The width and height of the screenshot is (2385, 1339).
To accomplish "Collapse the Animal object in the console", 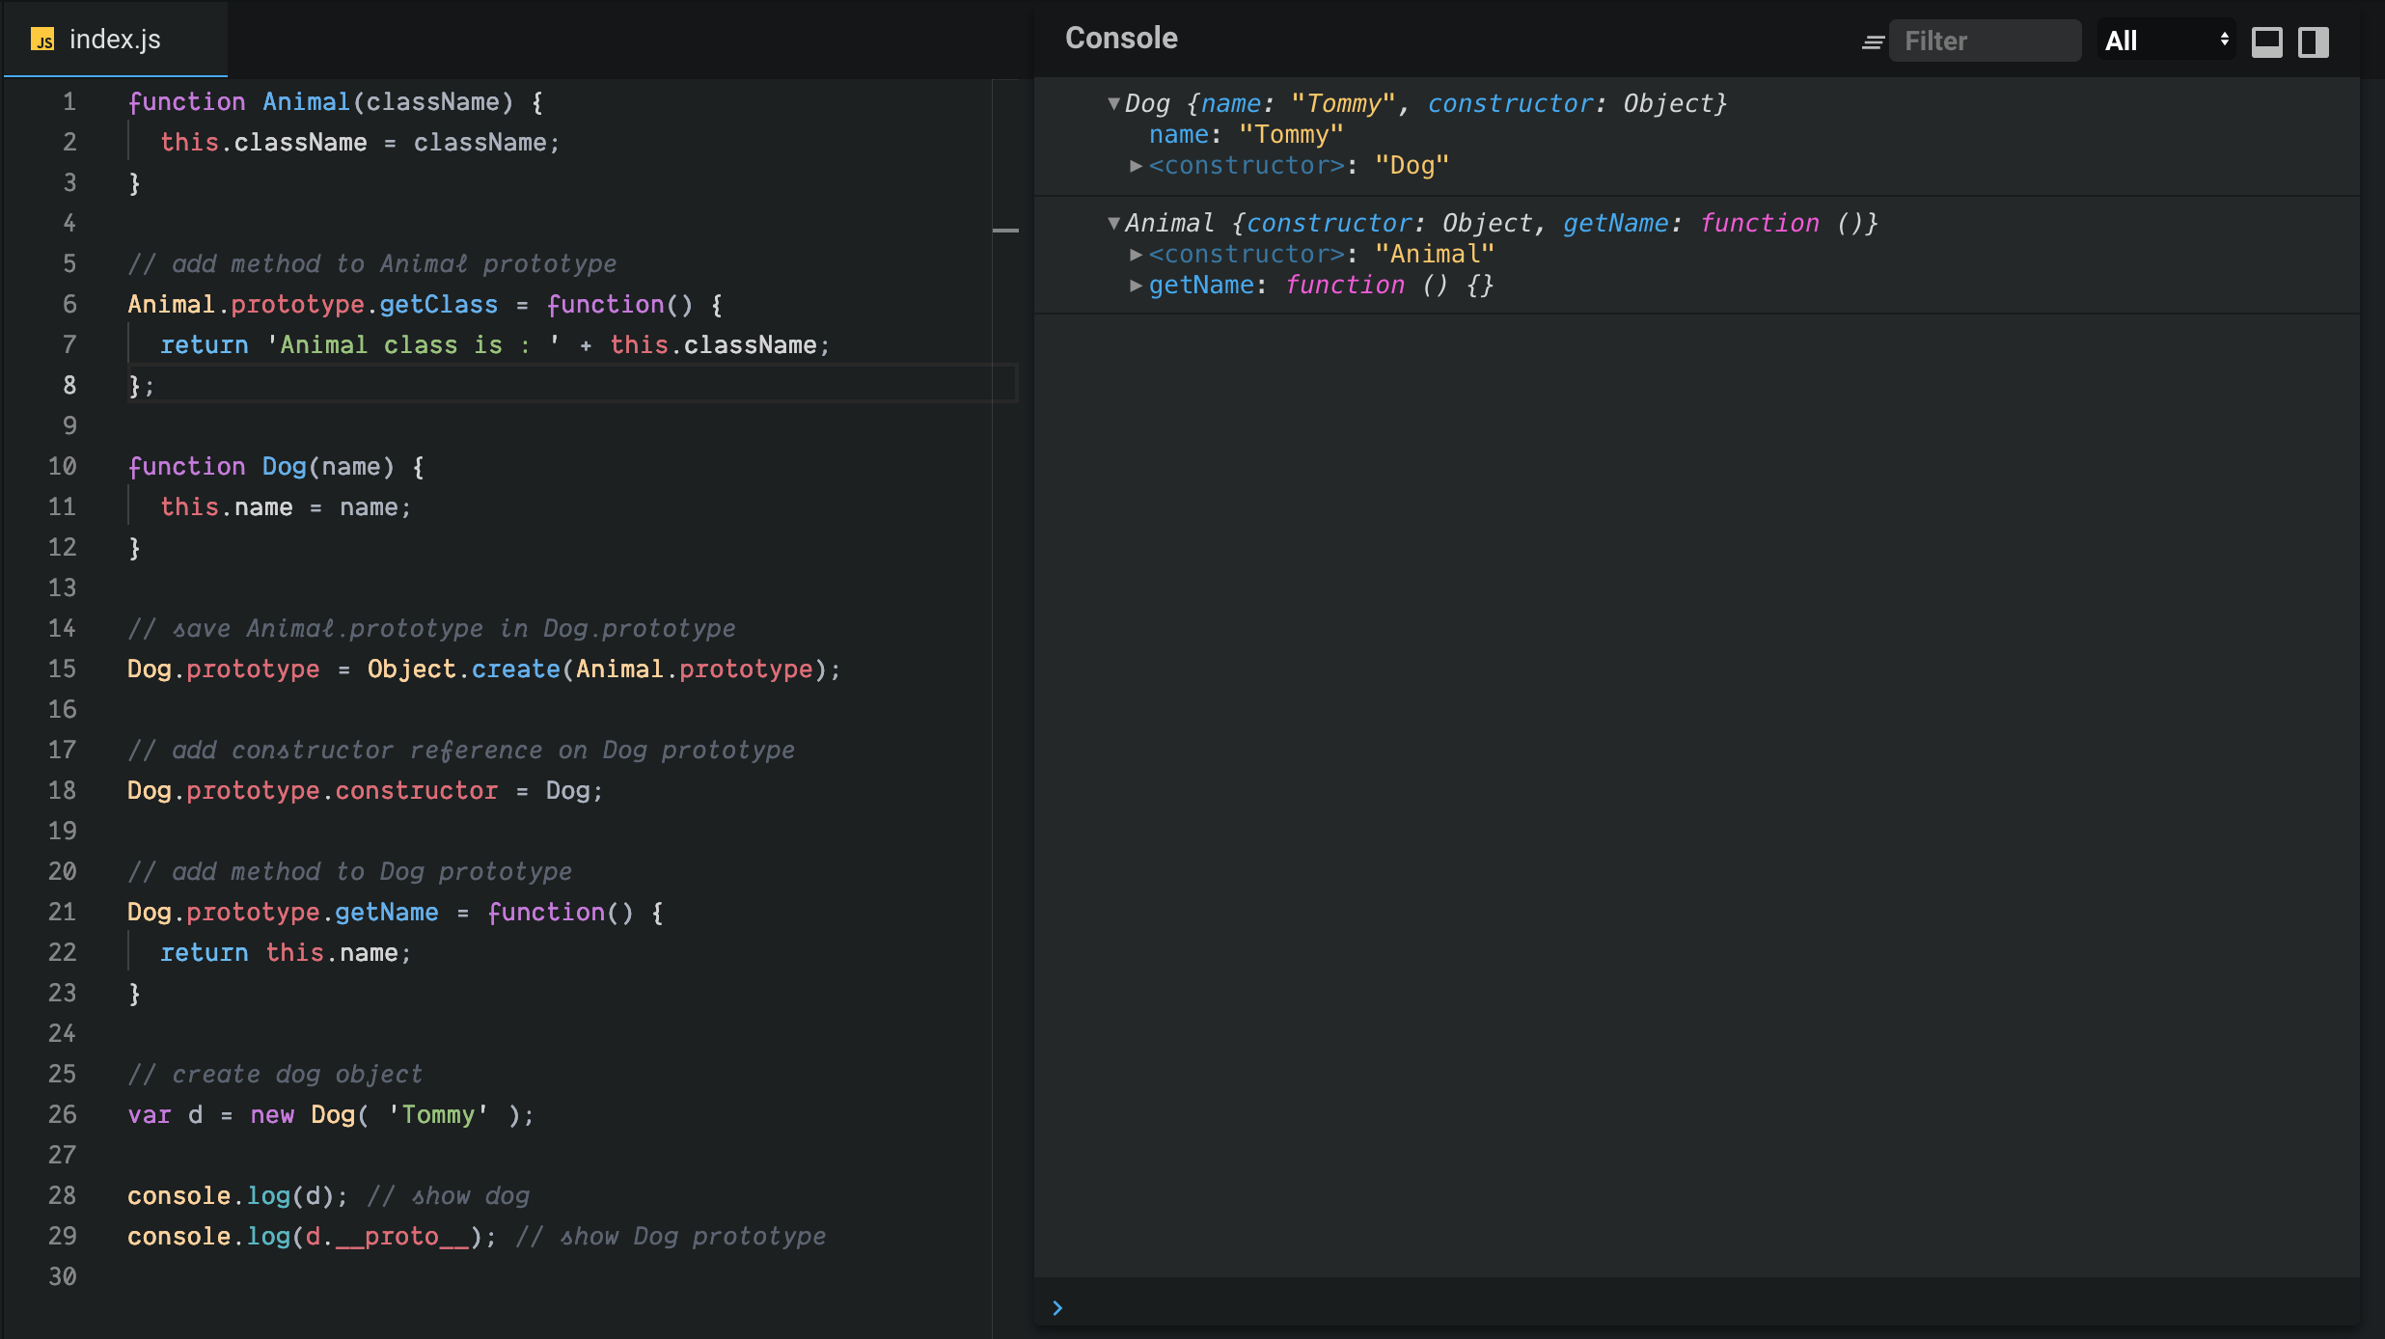I will coord(1113,223).
